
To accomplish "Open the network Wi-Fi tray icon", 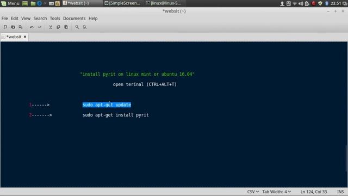I will (295, 3).
